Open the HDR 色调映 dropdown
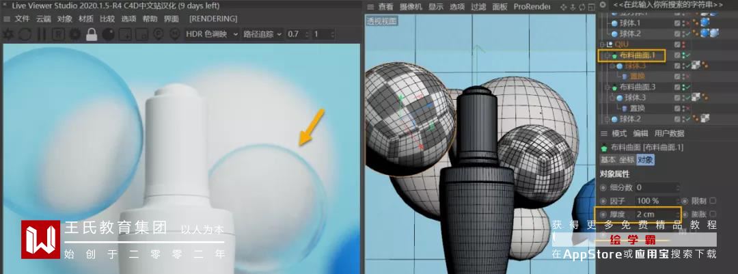This screenshot has height=274, width=738. (x=212, y=34)
